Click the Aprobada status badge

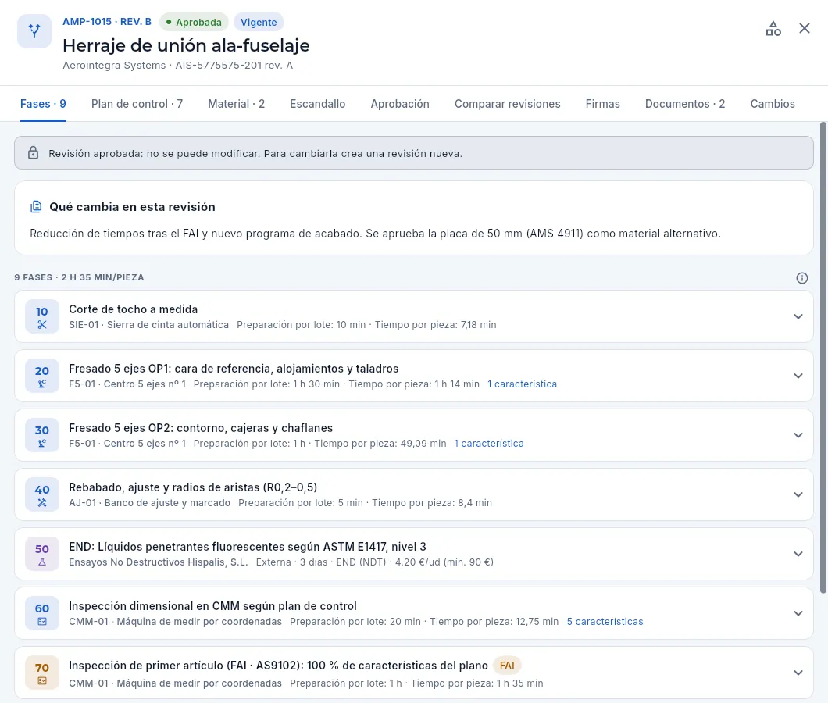(x=194, y=22)
